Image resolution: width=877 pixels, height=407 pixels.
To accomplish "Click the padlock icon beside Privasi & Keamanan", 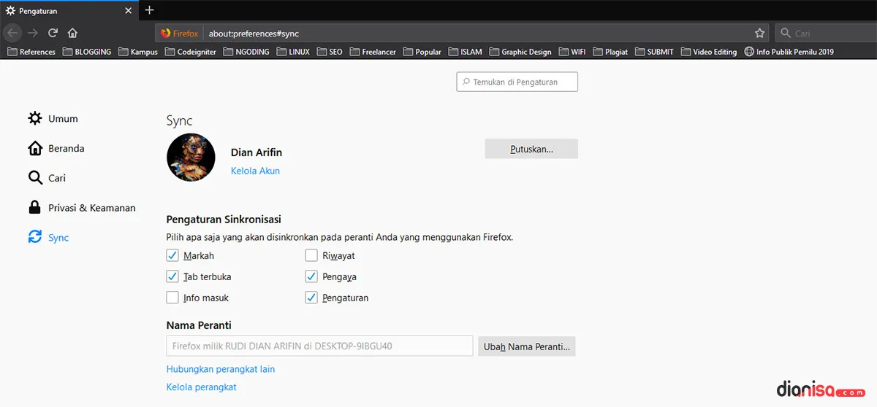I will [35, 208].
